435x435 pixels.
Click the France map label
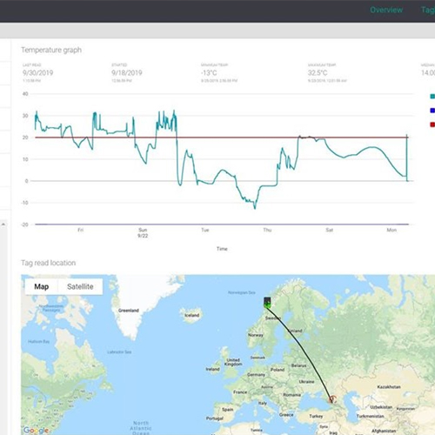coord(240,392)
